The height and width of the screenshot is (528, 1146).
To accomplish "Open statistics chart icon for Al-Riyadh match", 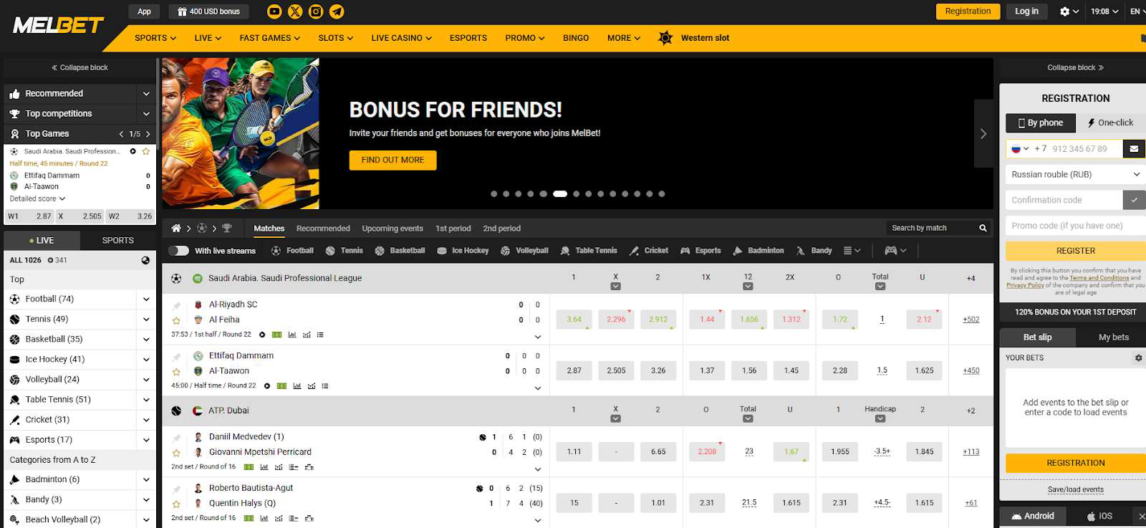I will point(292,335).
